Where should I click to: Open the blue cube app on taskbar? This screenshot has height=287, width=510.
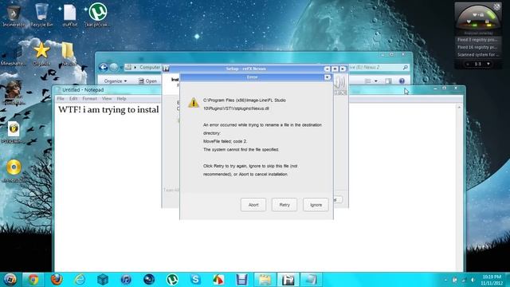(x=103, y=280)
